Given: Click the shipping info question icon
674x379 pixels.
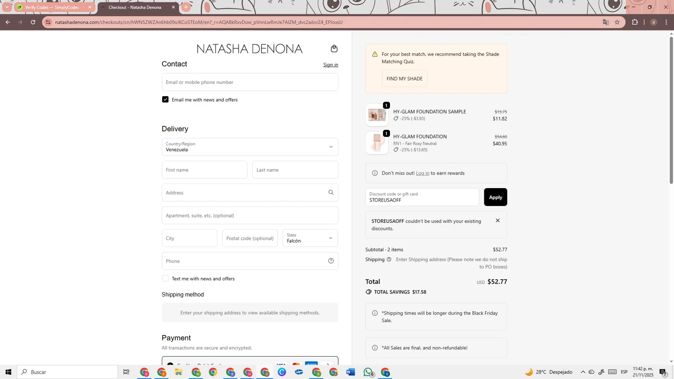Looking at the screenshot, I should [389, 259].
